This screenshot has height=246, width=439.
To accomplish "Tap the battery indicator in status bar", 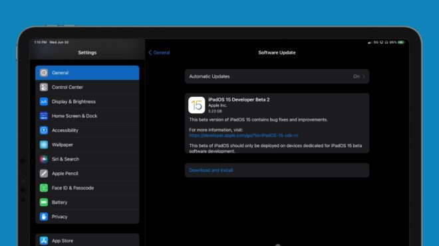I will [x=402, y=42].
